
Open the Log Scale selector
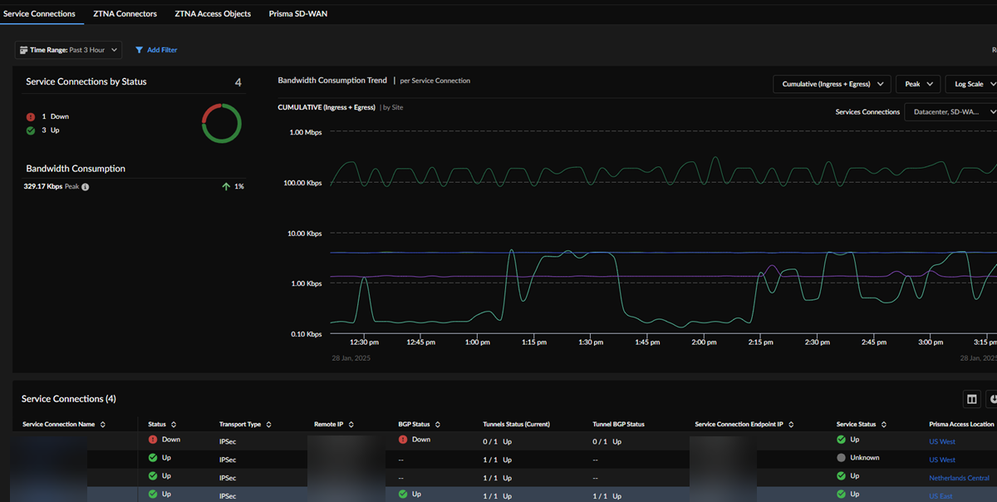click(970, 84)
